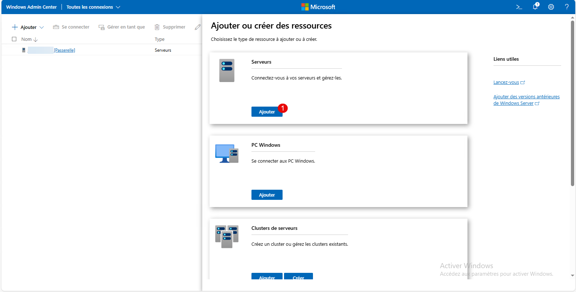Image resolution: width=576 pixels, height=292 pixels.
Task: Click the Clusters de serveurs icon
Action: click(x=227, y=237)
